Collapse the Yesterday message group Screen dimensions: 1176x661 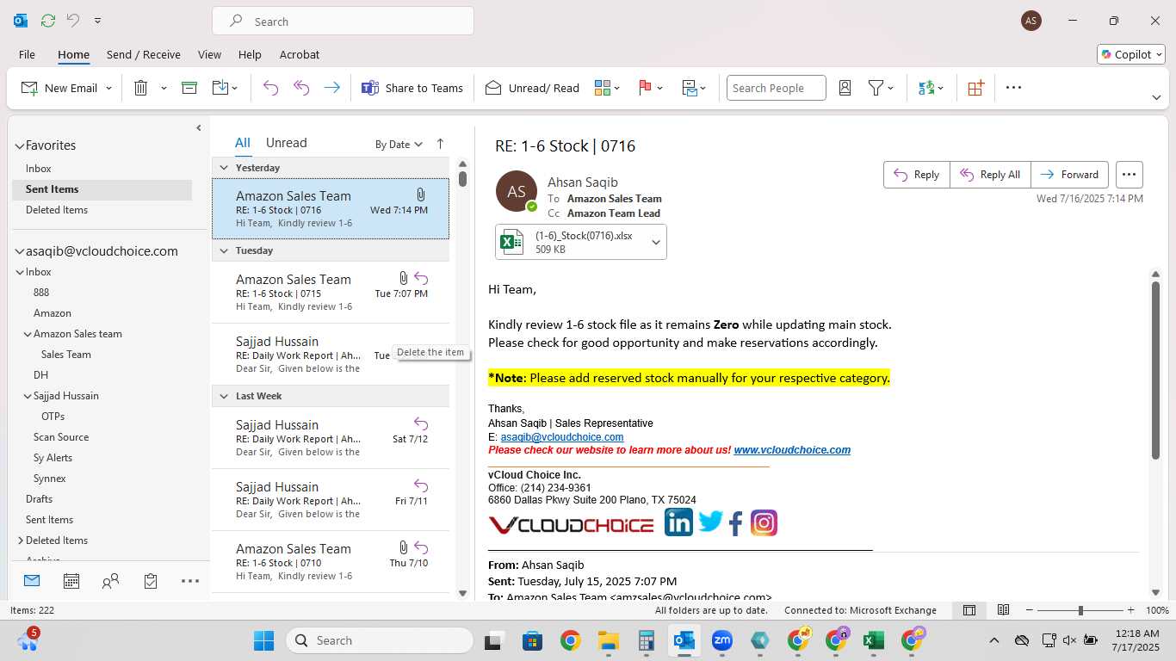click(224, 168)
